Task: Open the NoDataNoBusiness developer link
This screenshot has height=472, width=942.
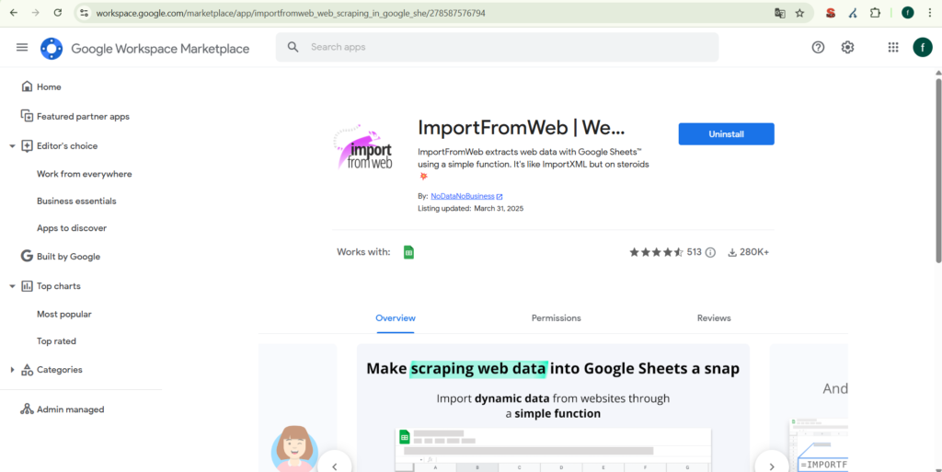Action: tap(463, 196)
